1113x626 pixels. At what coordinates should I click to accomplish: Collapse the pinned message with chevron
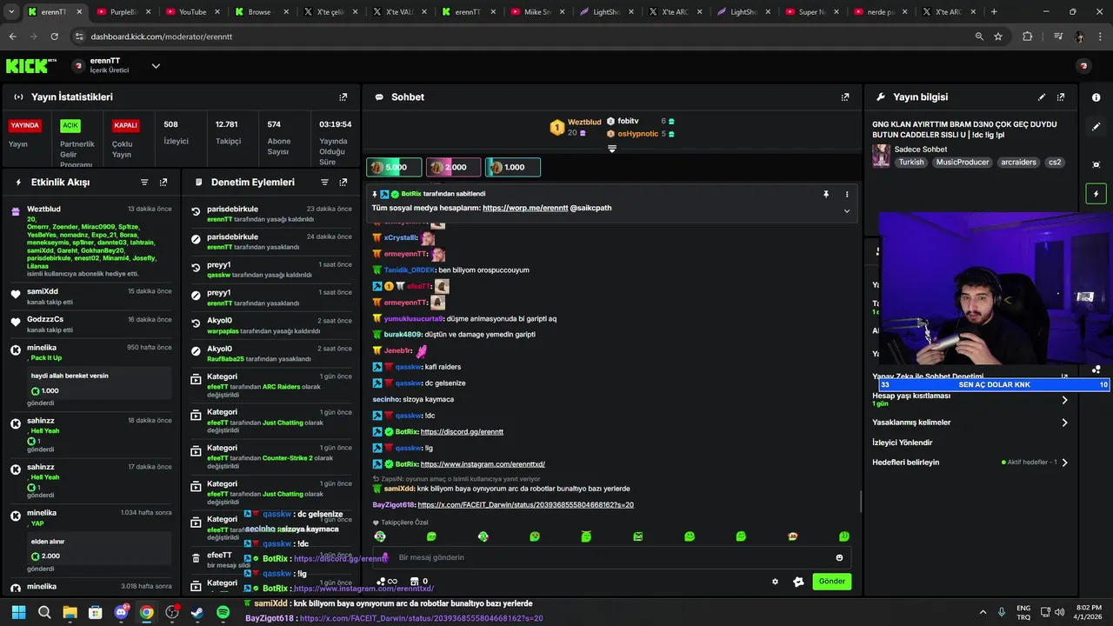[847, 210]
